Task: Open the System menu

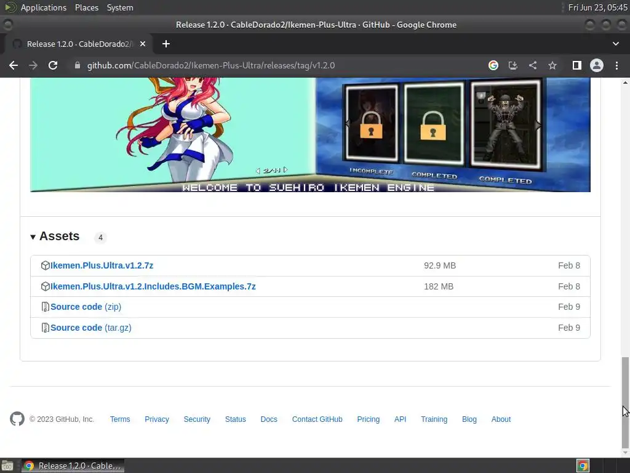Action: pos(120,7)
